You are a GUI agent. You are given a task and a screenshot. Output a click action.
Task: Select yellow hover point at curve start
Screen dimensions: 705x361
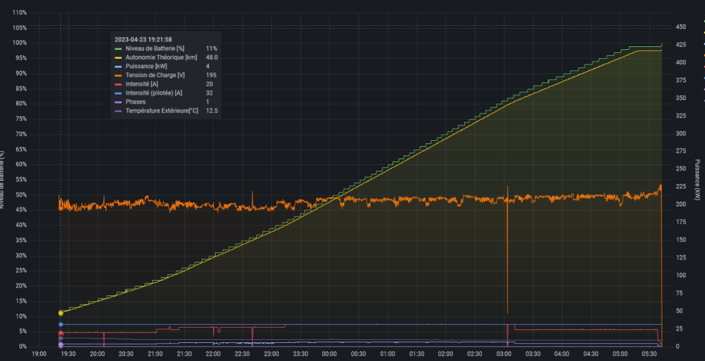[61, 313]
